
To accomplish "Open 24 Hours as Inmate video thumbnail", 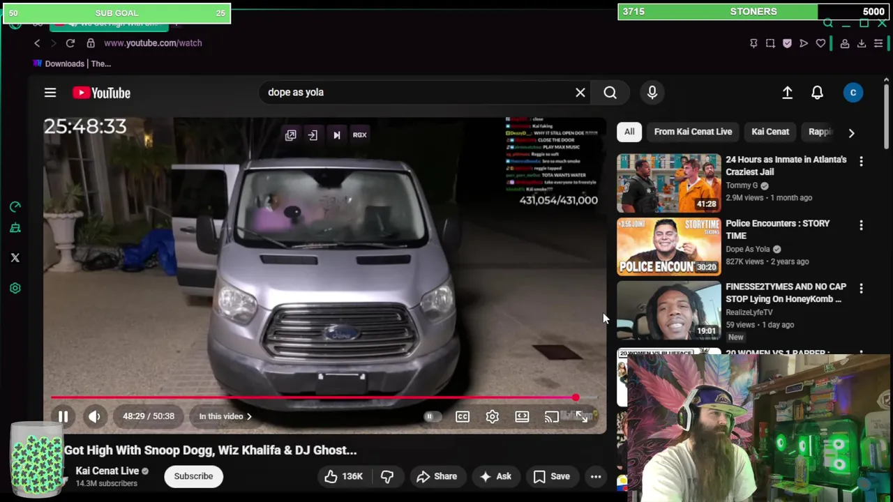I will pos(669,183).
